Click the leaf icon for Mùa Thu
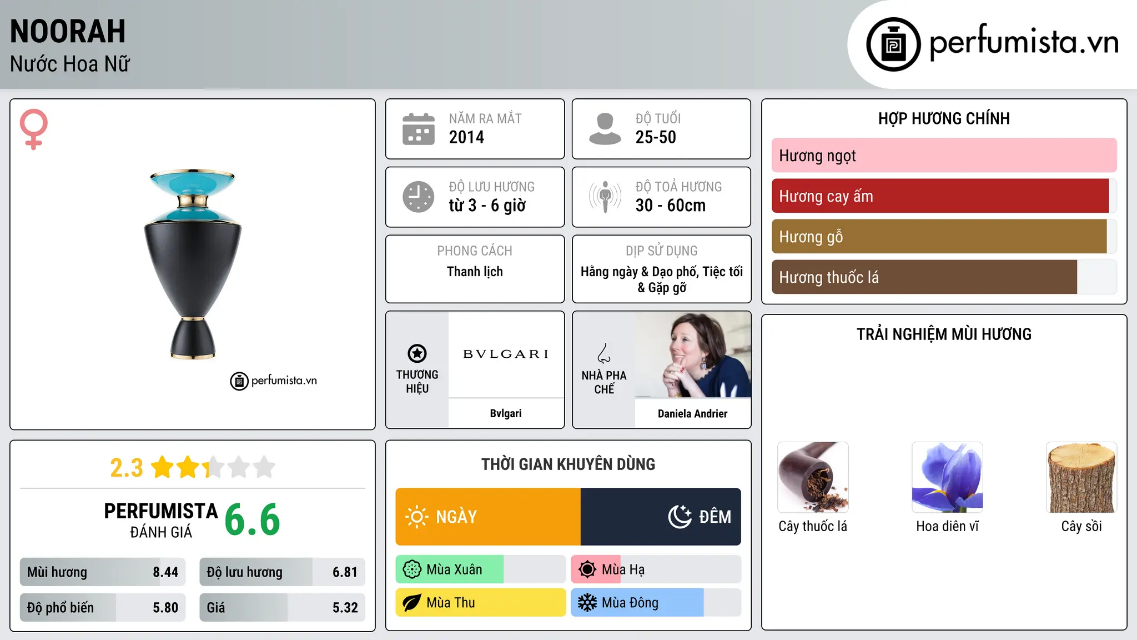Image resolution: width=1137 pixels, height=640 pixels. coord(412,603)
